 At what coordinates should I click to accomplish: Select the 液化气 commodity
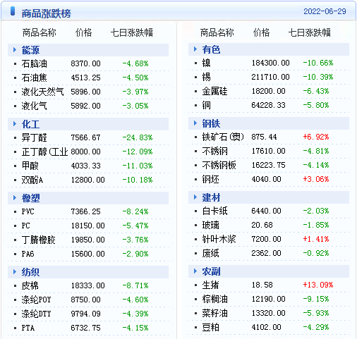coord(35,106)
